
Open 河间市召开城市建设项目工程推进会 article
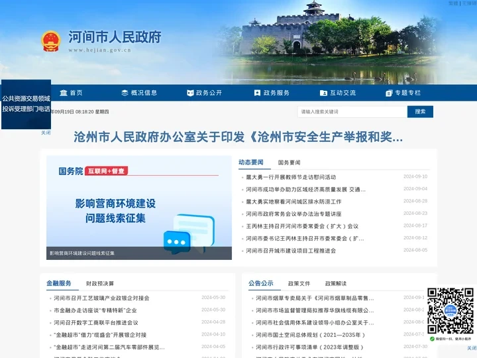[291, 251]
